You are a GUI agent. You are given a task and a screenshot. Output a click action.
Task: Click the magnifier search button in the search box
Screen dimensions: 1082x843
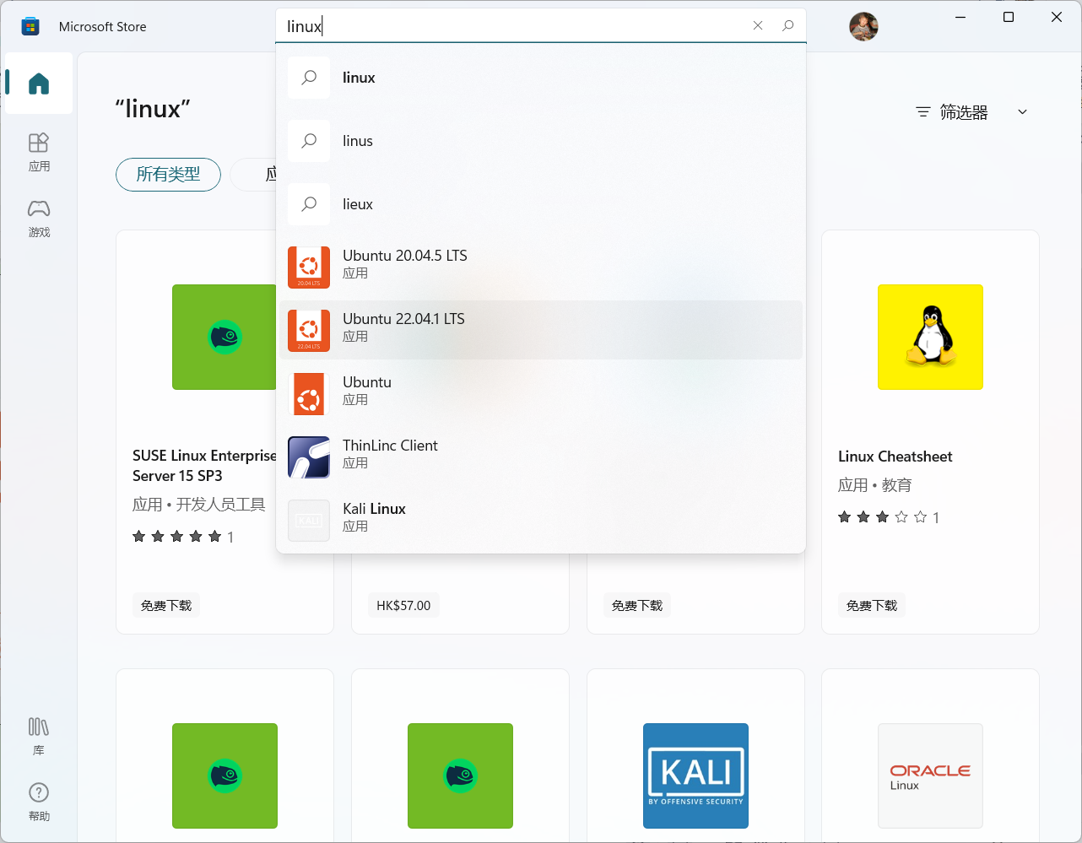coord(787,25)
